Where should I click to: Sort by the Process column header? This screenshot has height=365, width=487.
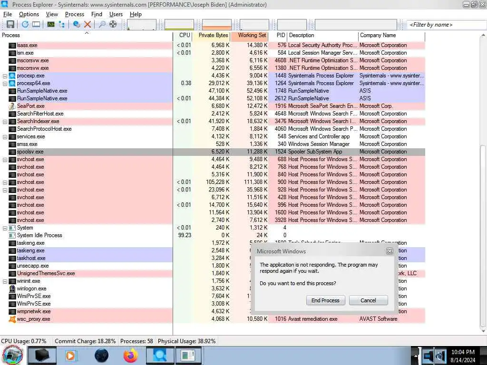click(x=87, y=35)
